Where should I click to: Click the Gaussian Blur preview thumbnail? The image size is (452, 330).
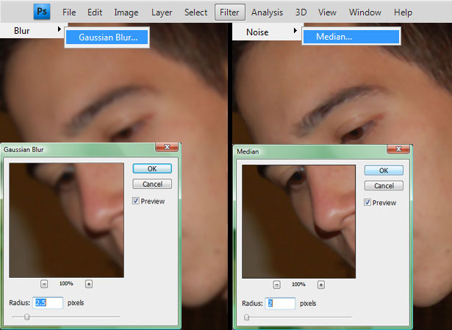point(67,220)
